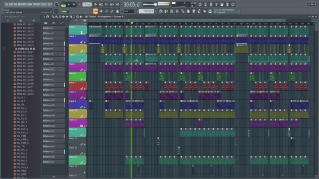Click the tempo BPM display
Image resolution: width=319 pixels, height=179 pixels.
pos(87,4)
